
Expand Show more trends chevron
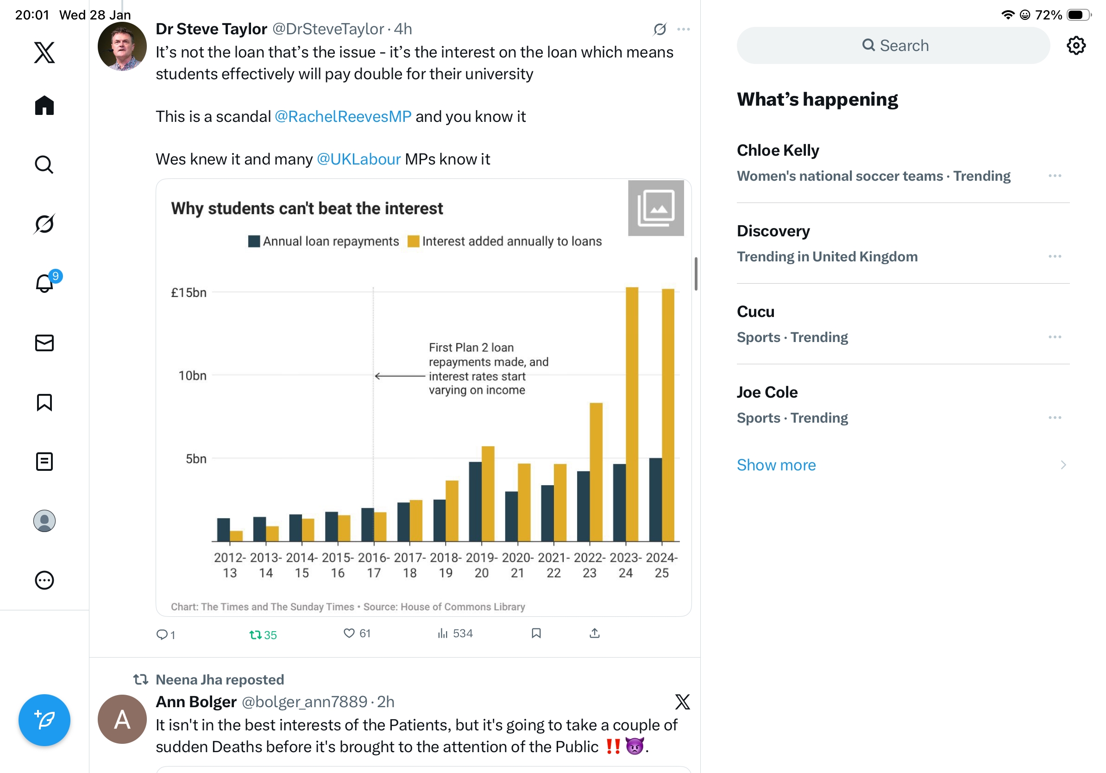(x=1063, y=465)
